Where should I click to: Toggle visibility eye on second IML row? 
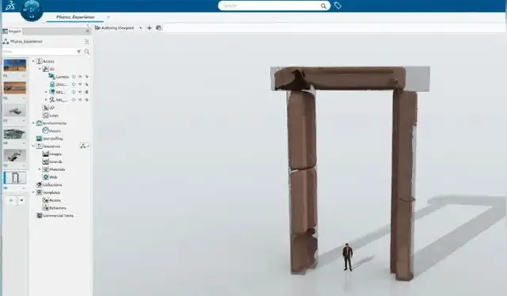coord(80,100)
